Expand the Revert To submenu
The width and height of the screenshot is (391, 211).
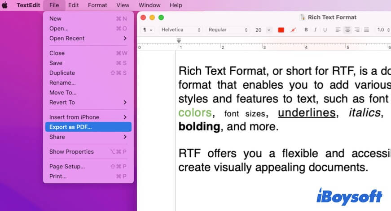coord(88,102)
